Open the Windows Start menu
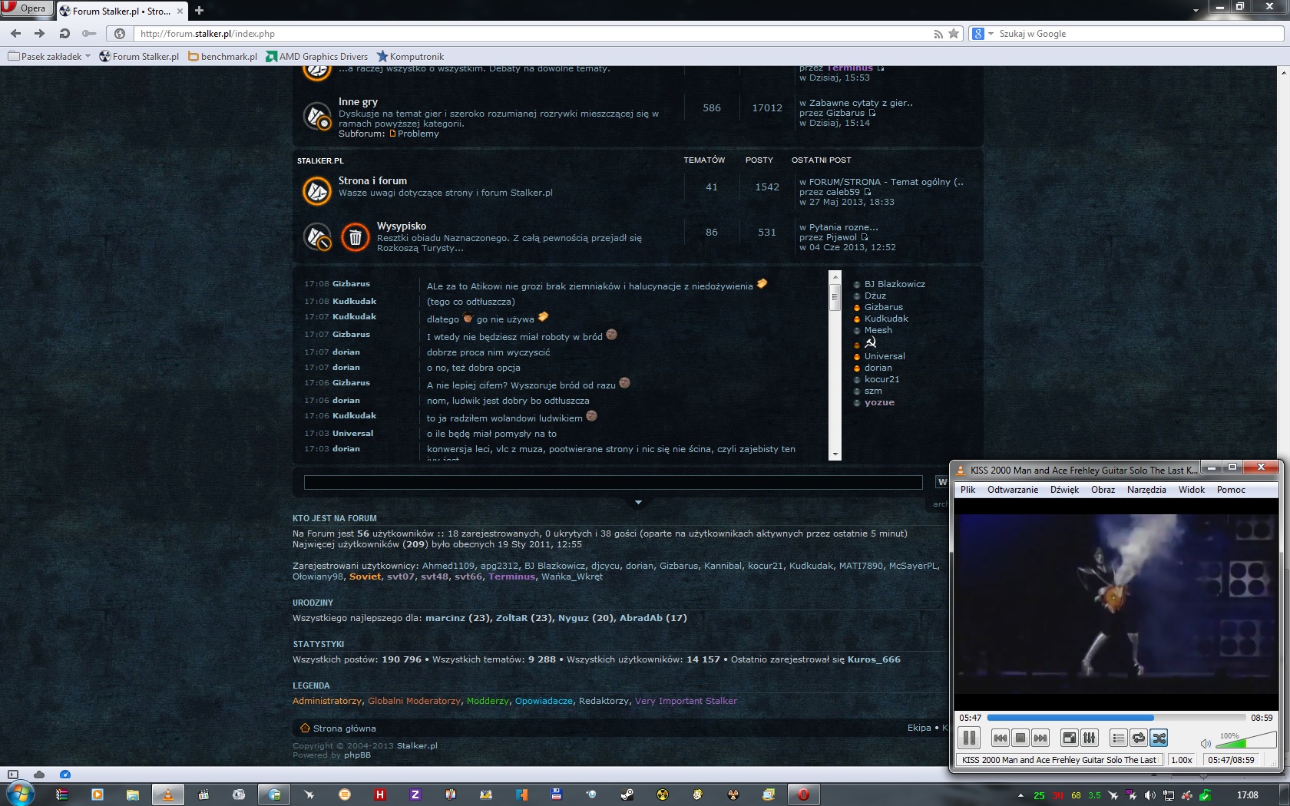Viewport: 1290px width, 806px height. pyautogui.click(x=21, y=794)
